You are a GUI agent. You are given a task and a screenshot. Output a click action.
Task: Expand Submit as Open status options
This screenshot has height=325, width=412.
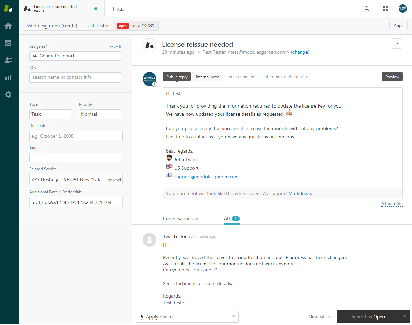coord(404,316)
